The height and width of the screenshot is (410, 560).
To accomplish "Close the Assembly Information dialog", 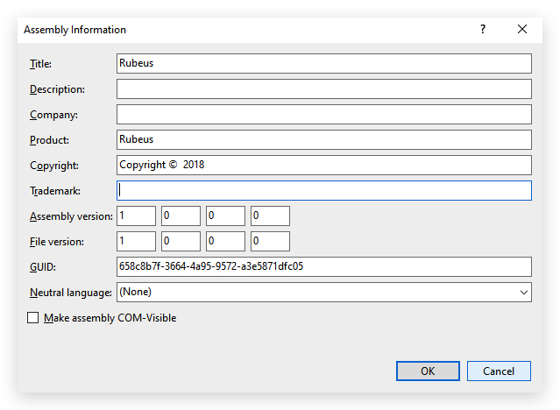I will (522, 29).
